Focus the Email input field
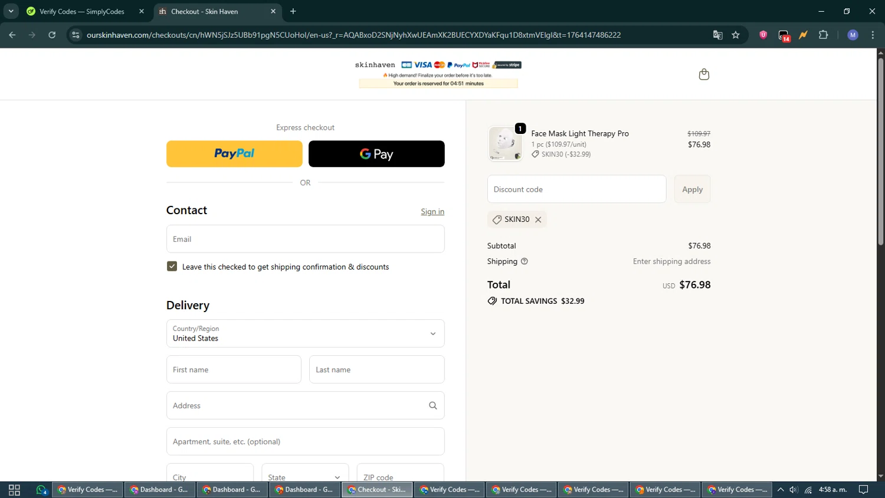 [306, 239]
